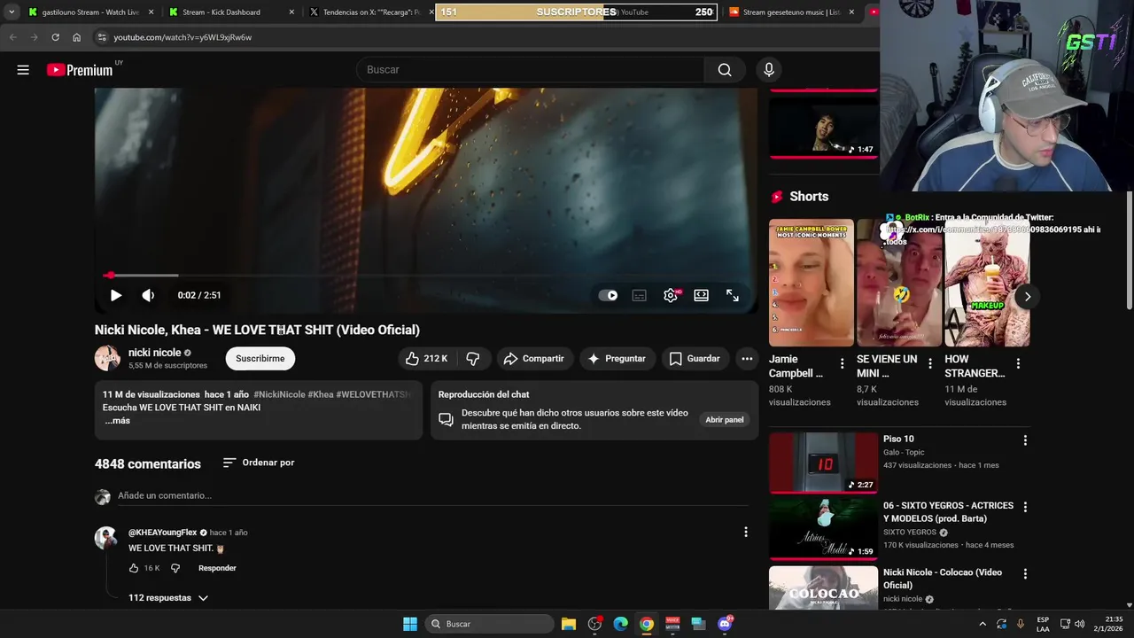This screenshot has height=638, width=1134.
Task: Click the YouTube Premium logo
Action: point(80,70)
